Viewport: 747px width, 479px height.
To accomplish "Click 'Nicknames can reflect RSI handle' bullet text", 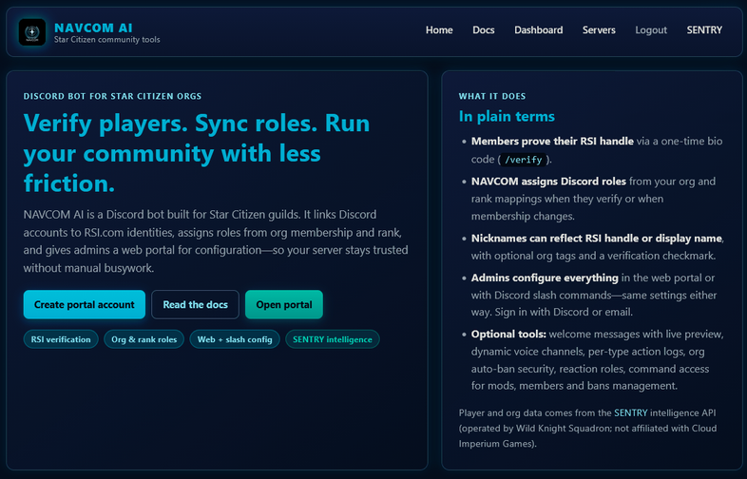I will click(x=597, y=239).
